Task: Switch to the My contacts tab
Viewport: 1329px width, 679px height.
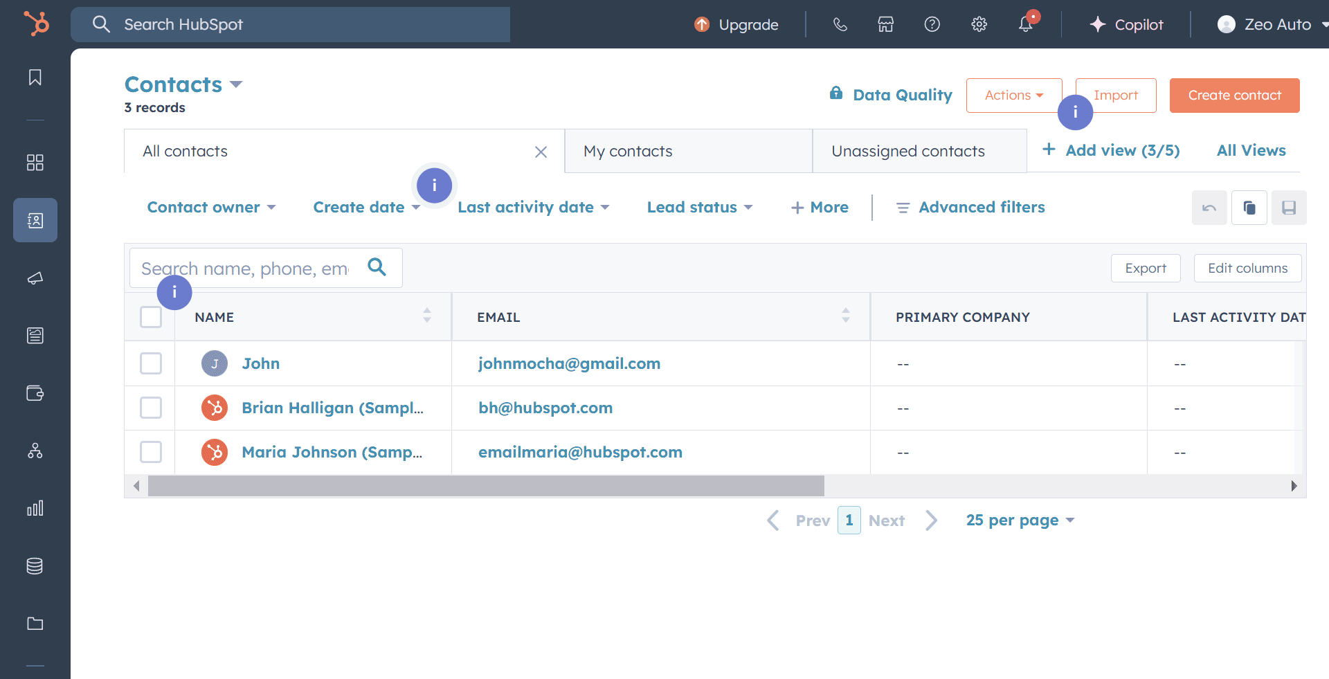Action: pyautogui.click(x=627, y=151)
